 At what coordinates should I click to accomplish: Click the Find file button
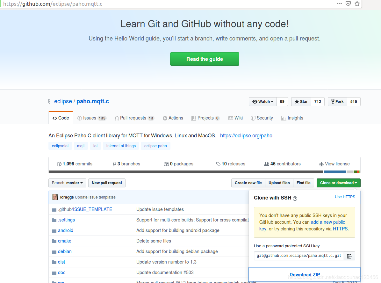point(304,183)
